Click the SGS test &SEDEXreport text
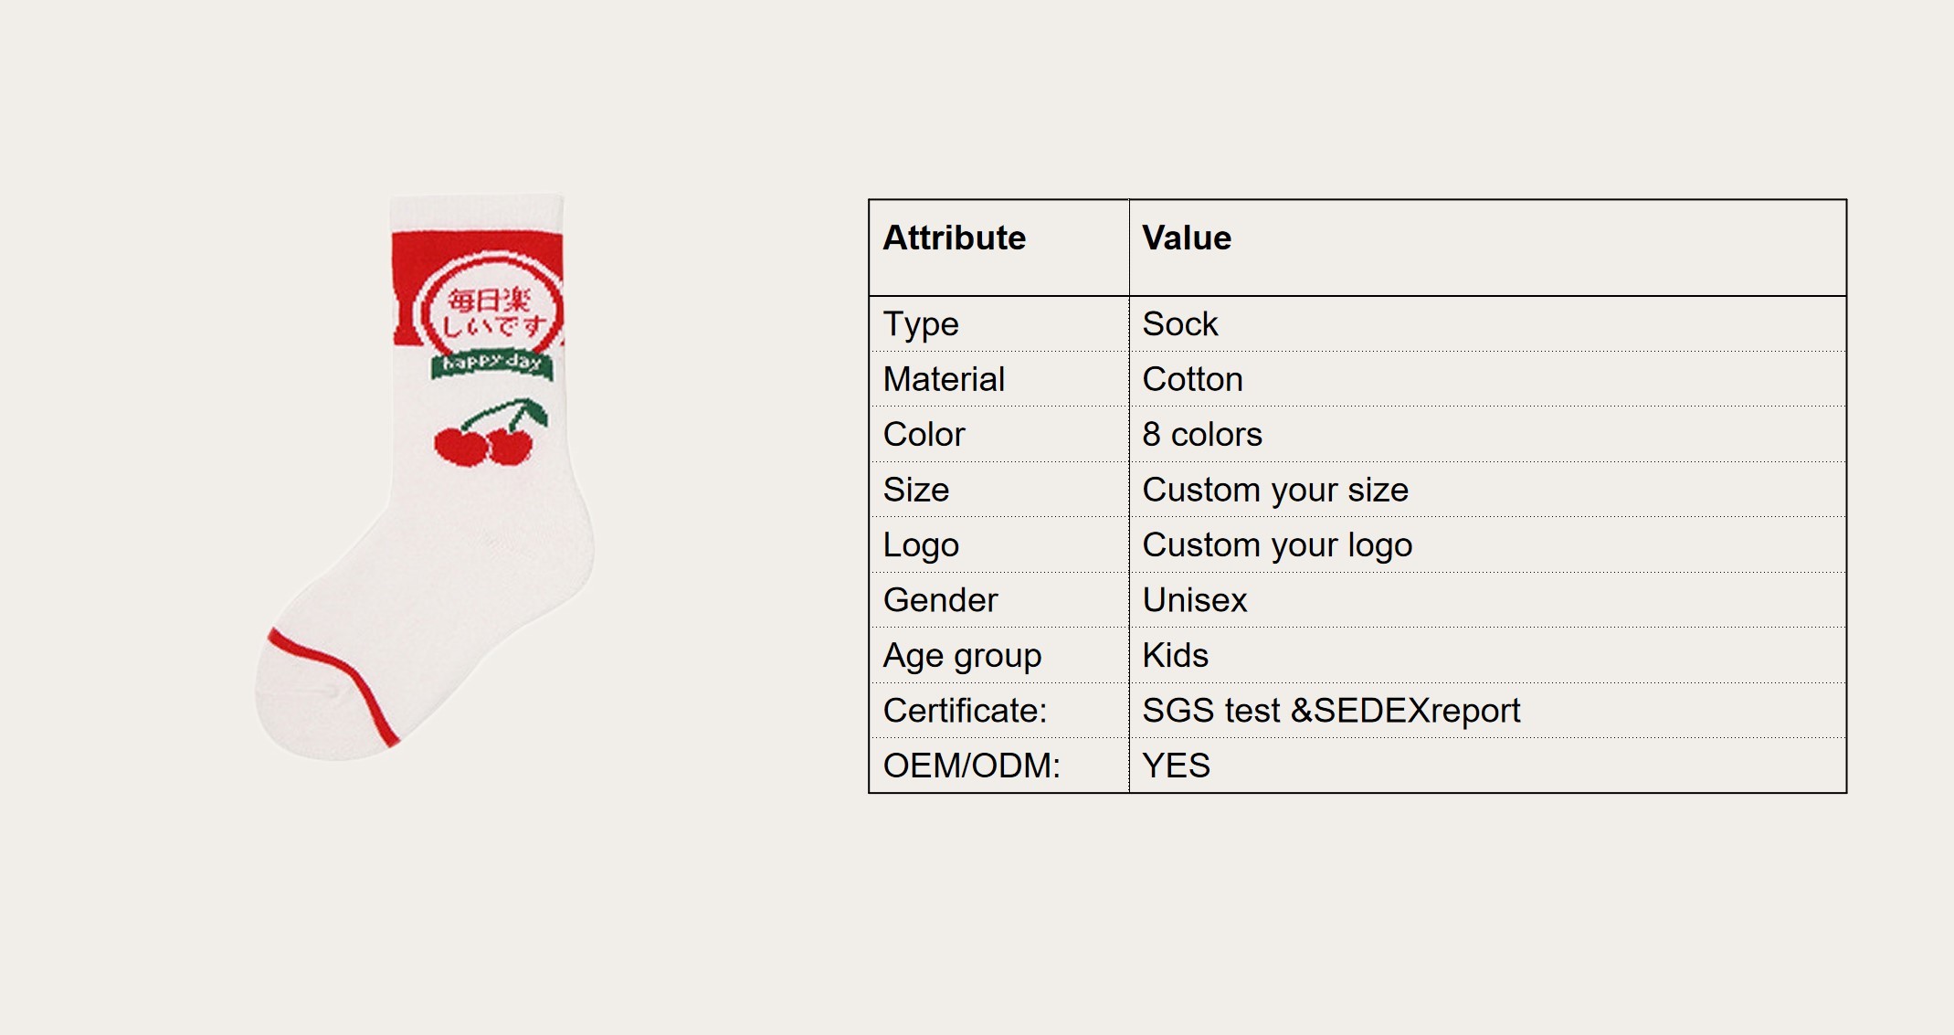This screenshot has height=1035, width=1954. 1331,711
